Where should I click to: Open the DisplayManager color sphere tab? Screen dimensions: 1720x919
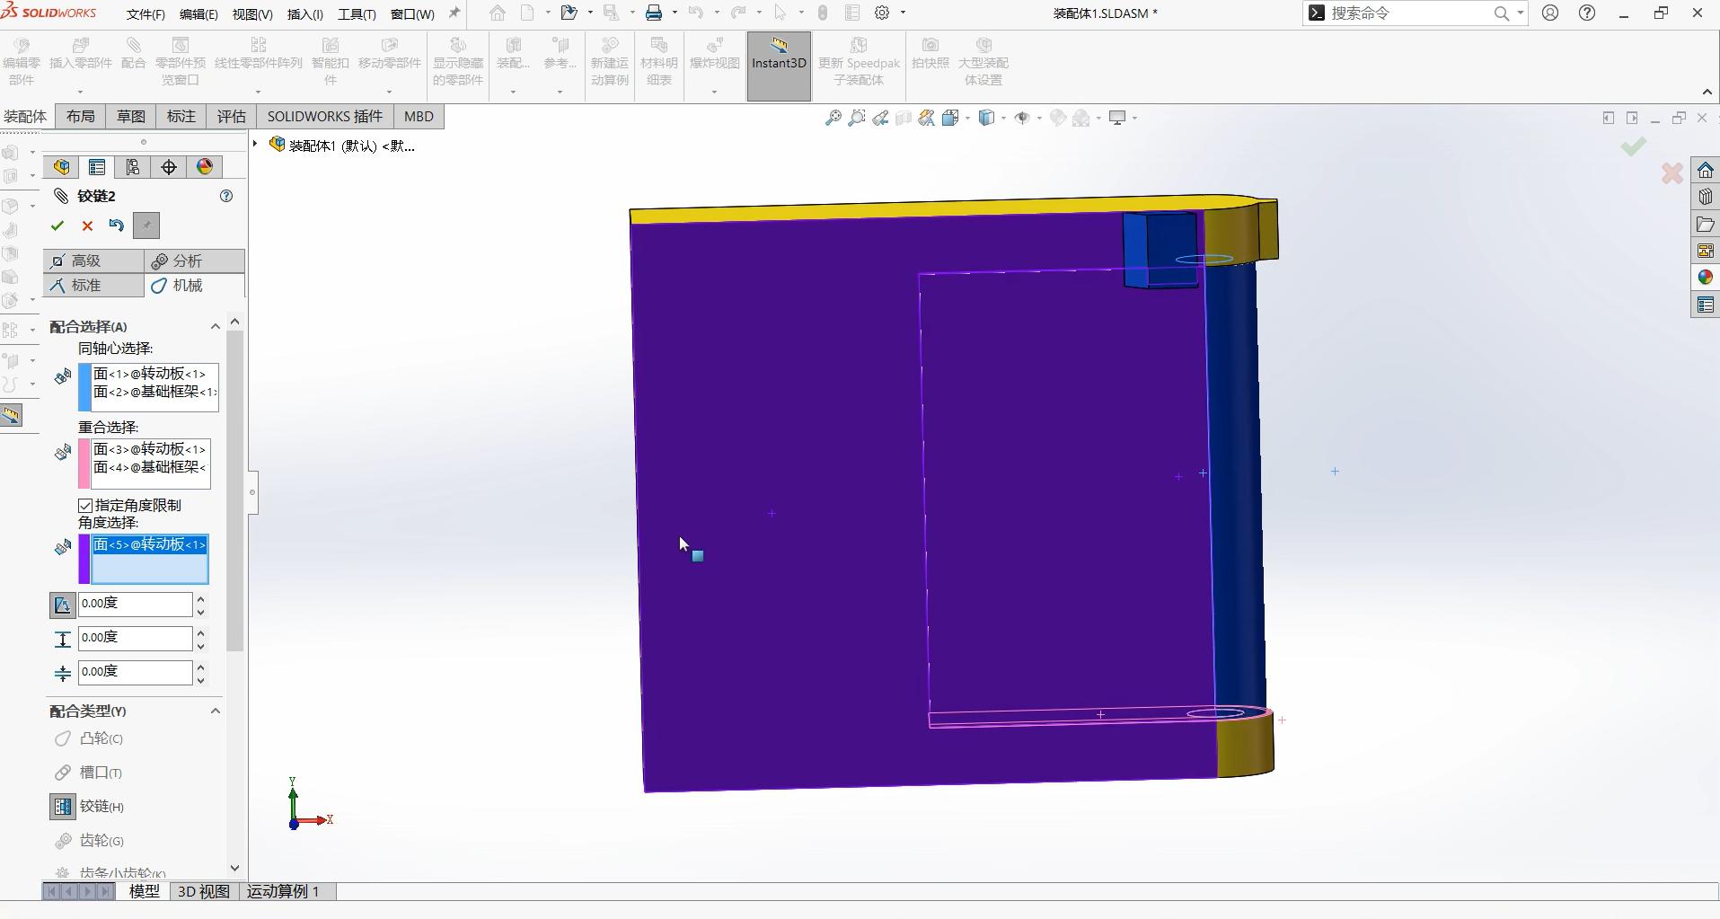tap(205, 167)
